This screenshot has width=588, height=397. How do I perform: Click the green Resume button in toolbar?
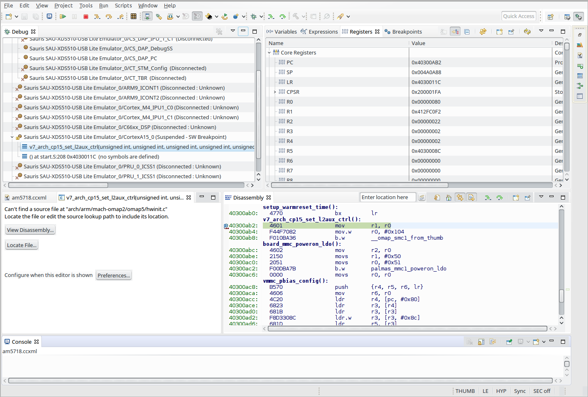click(63, 16)
